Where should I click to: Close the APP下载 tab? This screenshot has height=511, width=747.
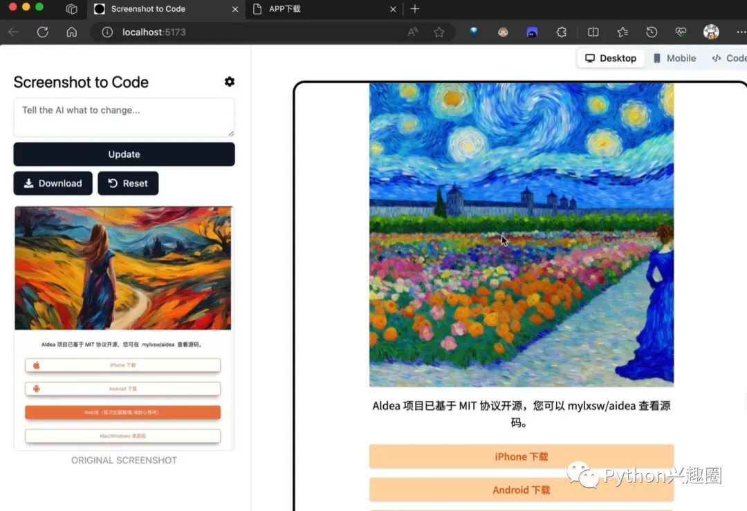(x=393, y=9)
